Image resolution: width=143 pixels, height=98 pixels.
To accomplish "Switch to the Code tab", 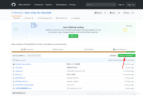I will coord(17,18).
